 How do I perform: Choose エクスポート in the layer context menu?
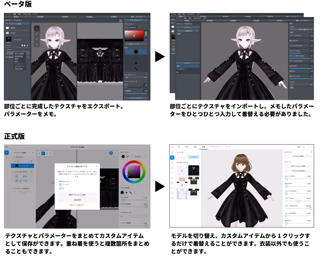point(19,67)
